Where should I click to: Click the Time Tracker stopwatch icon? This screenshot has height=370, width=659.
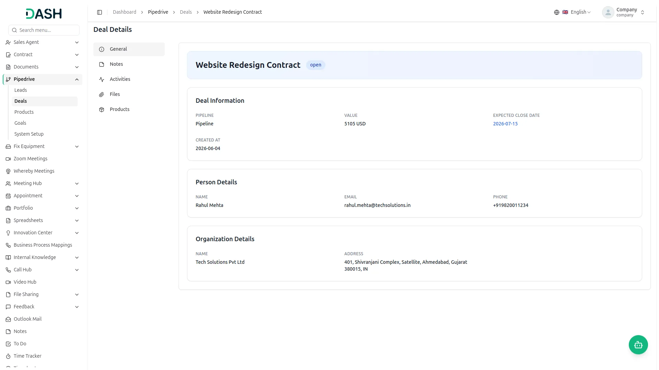tap(8, 356)
